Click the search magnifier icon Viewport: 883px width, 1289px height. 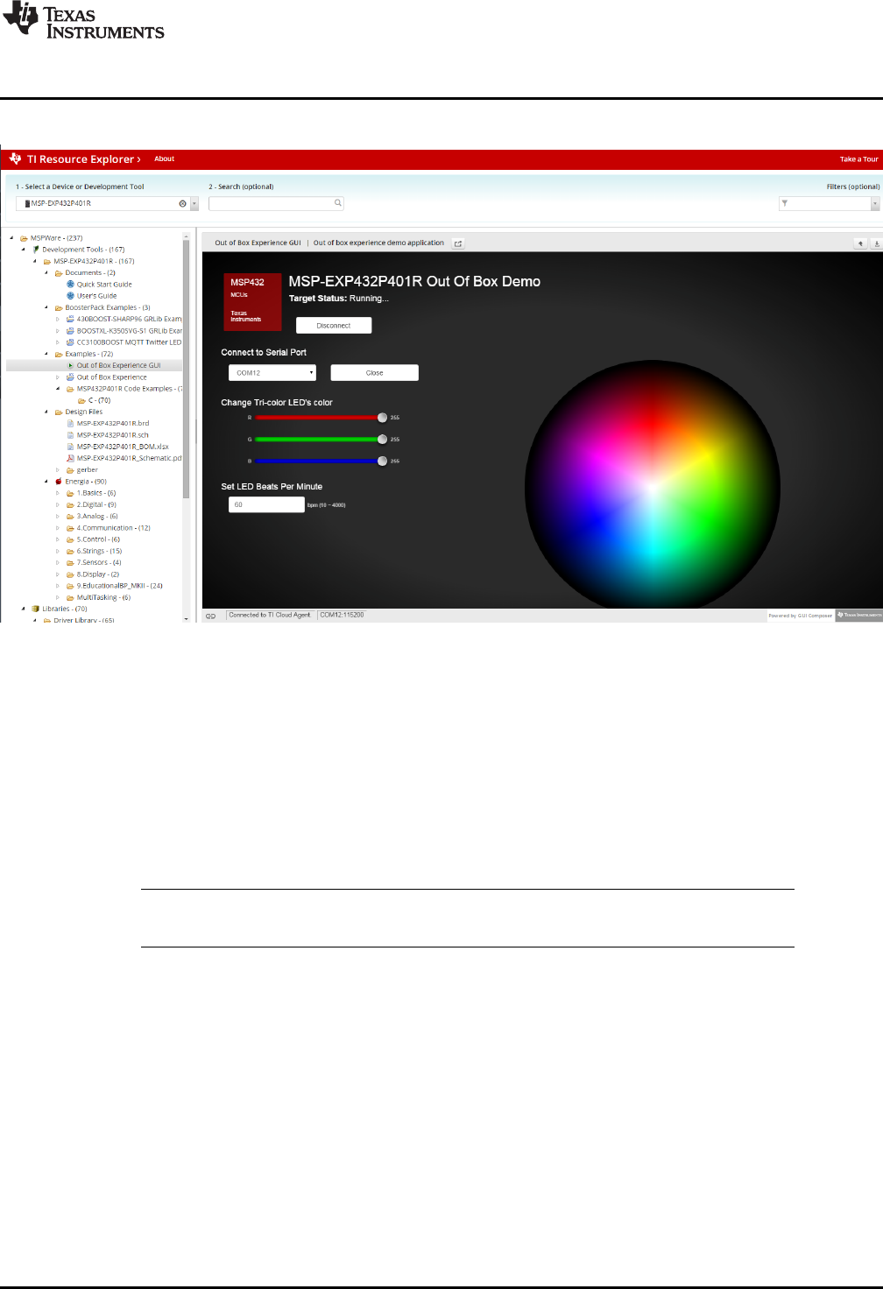coord(338,203)
